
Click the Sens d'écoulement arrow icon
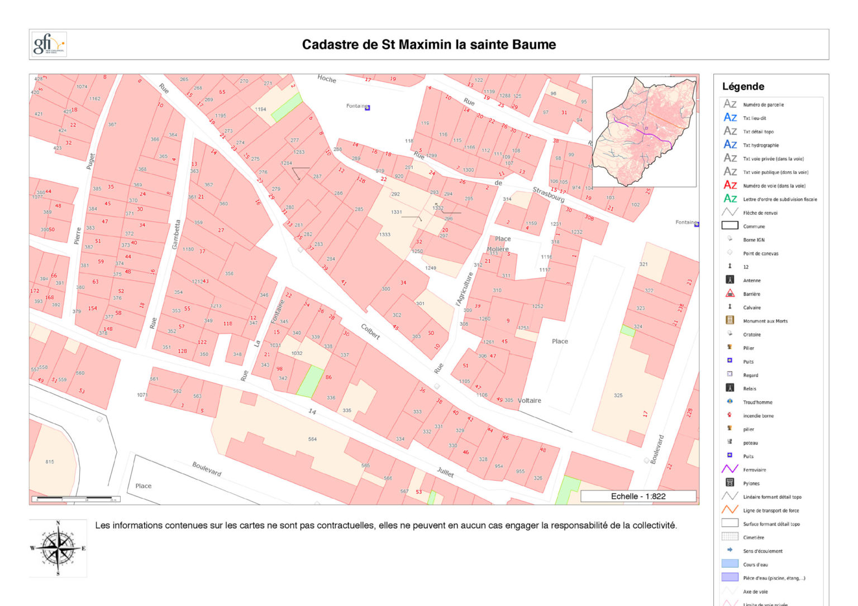coord(730,550)
